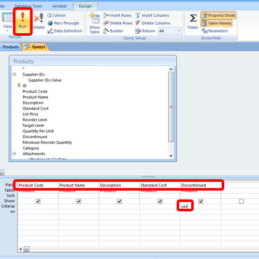259x259 pixels.
Task: Select the asterisk all-fields entry
Action: 24,68
